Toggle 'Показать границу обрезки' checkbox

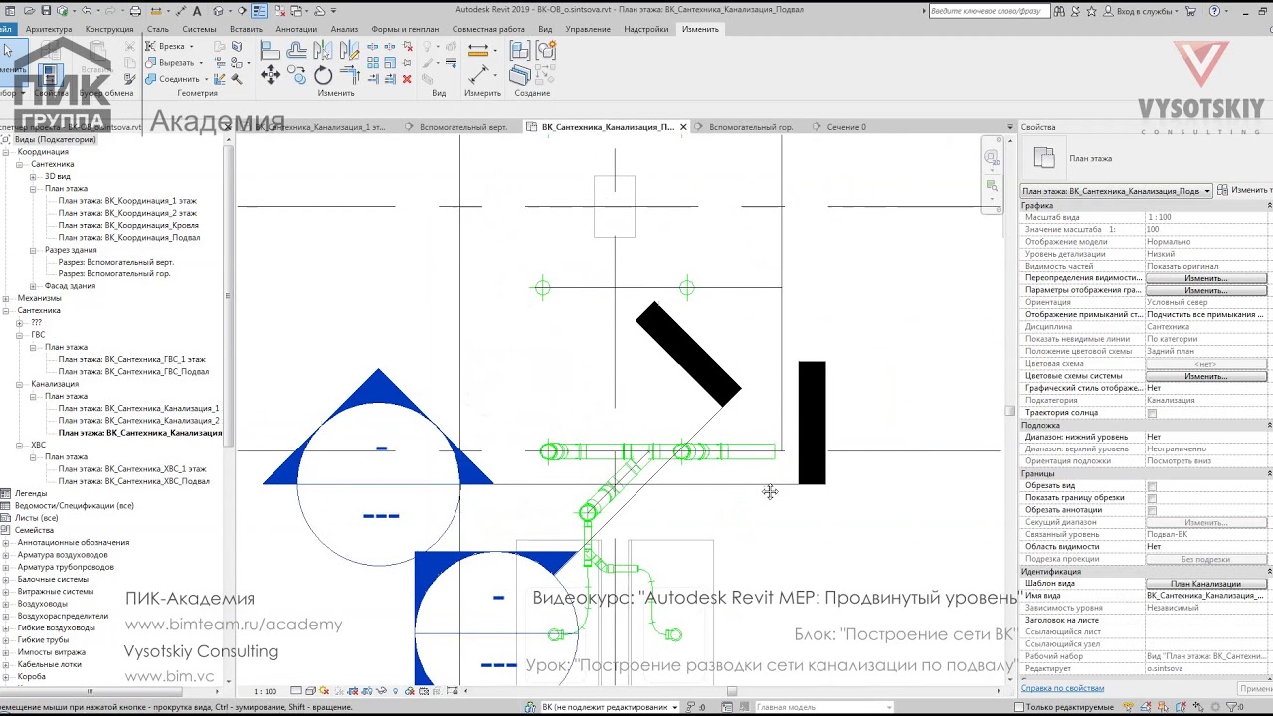(x=1152, y=498)
